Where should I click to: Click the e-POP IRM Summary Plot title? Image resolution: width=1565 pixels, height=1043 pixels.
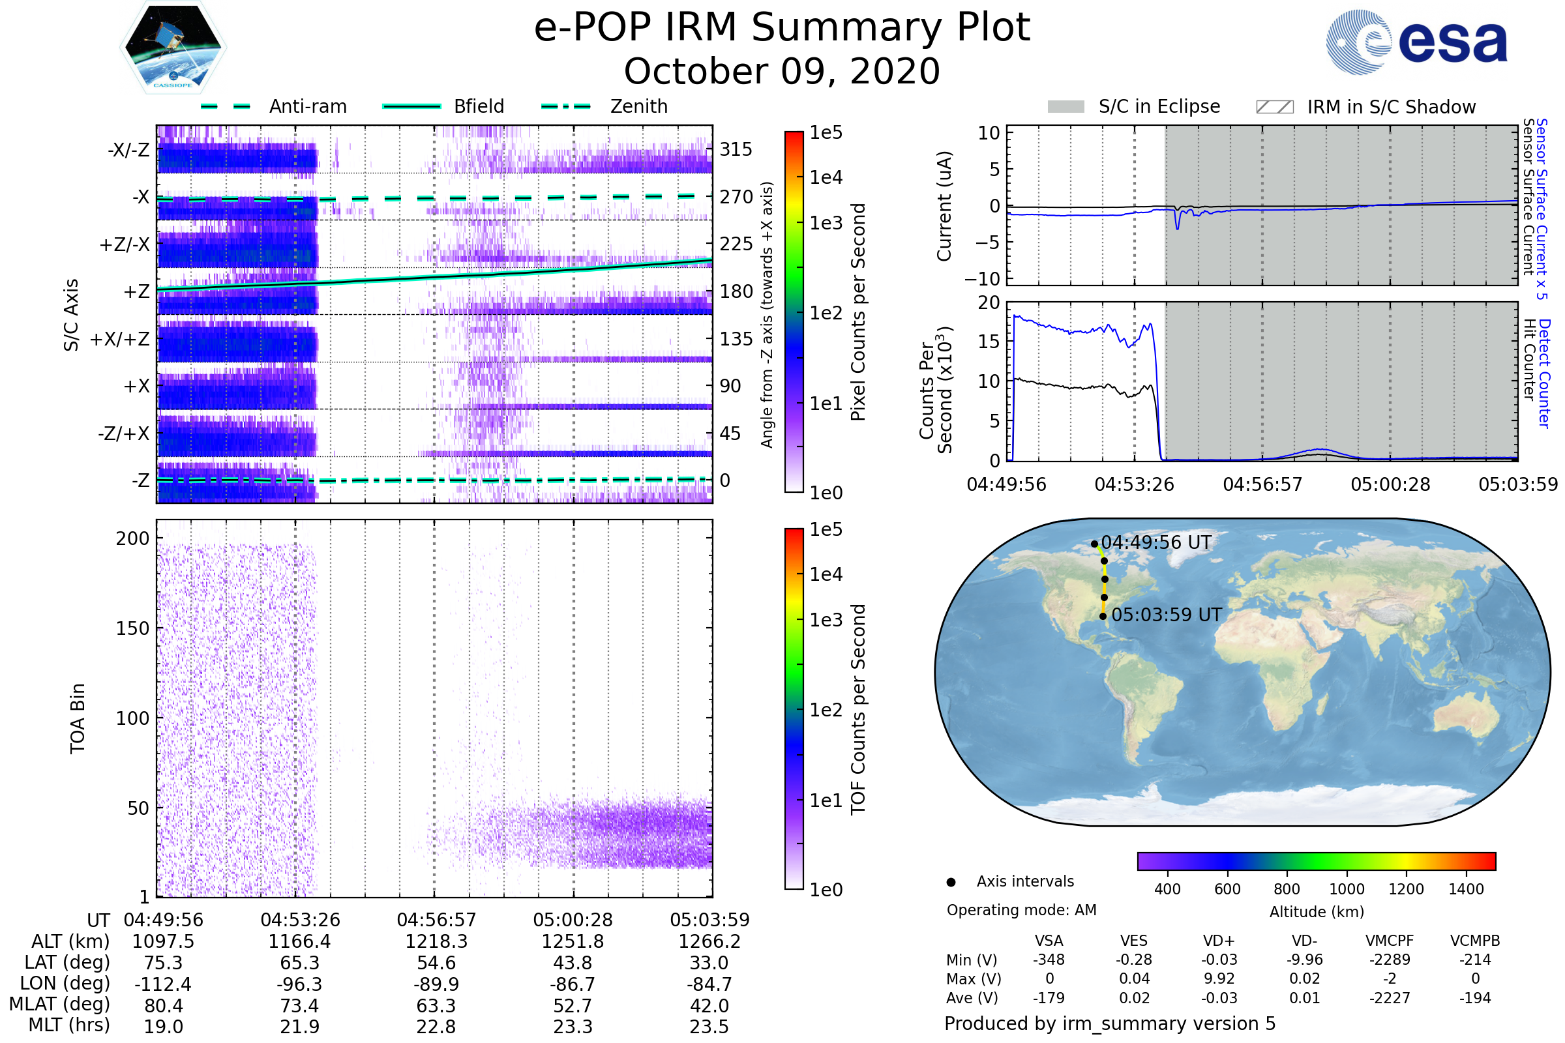[x=782, y=28]
